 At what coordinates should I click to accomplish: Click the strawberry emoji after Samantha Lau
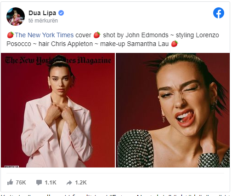(175, 44)
